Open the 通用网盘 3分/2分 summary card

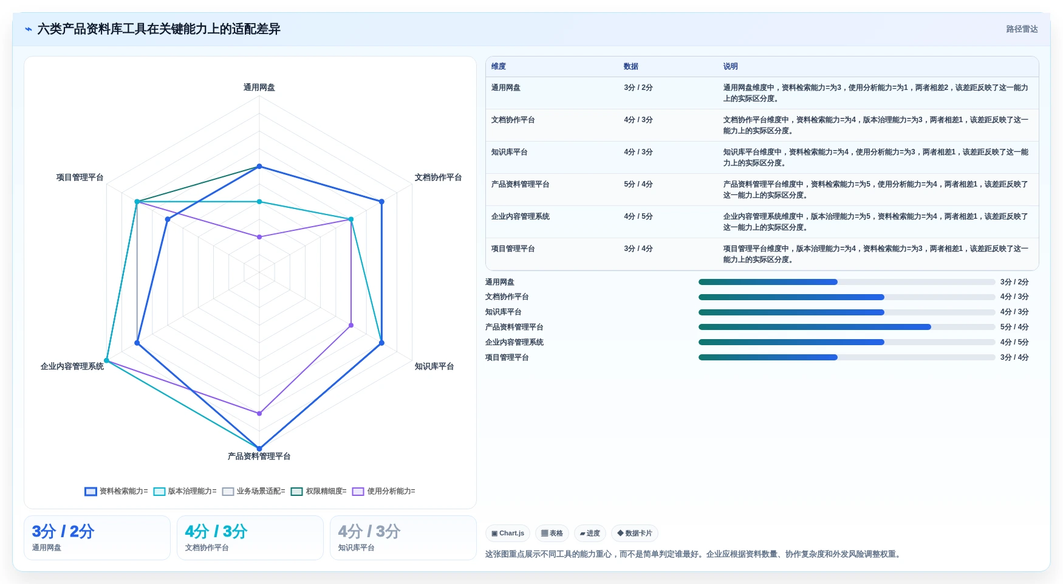click(97, 538)
